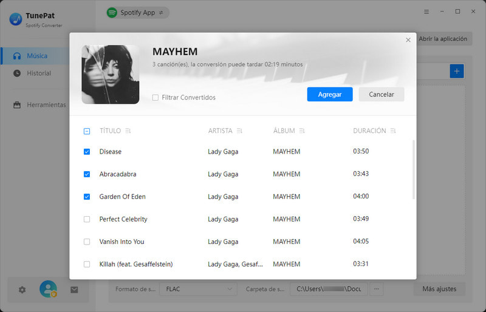Click the browse folder ellipsis button
The width and height of the screenshot is (486, 312).
(377, 289)
